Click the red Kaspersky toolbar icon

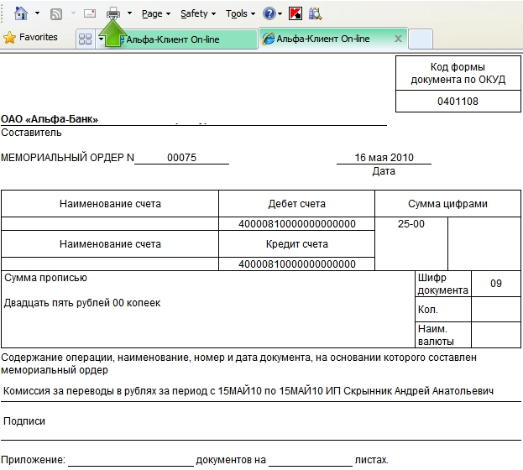pyautogui.click(x=295, y=13)
